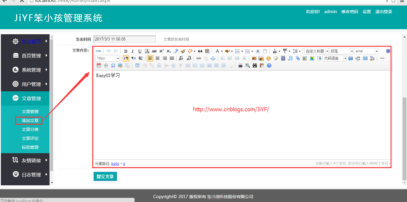
Task: Expand the 系统管理 sidebar menu
Action: [x=25, y=70]
